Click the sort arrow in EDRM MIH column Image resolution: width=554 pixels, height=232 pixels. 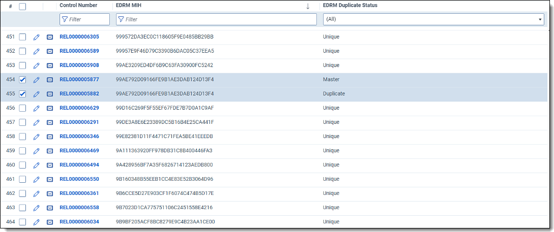tap(307, 6)
